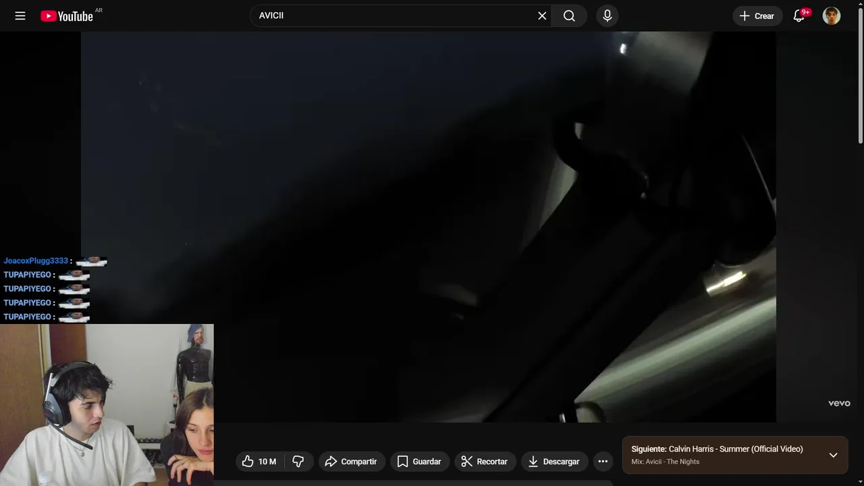
Task: Click Mix: Avicii - The Nights text
Action: (x=666, y=462)
